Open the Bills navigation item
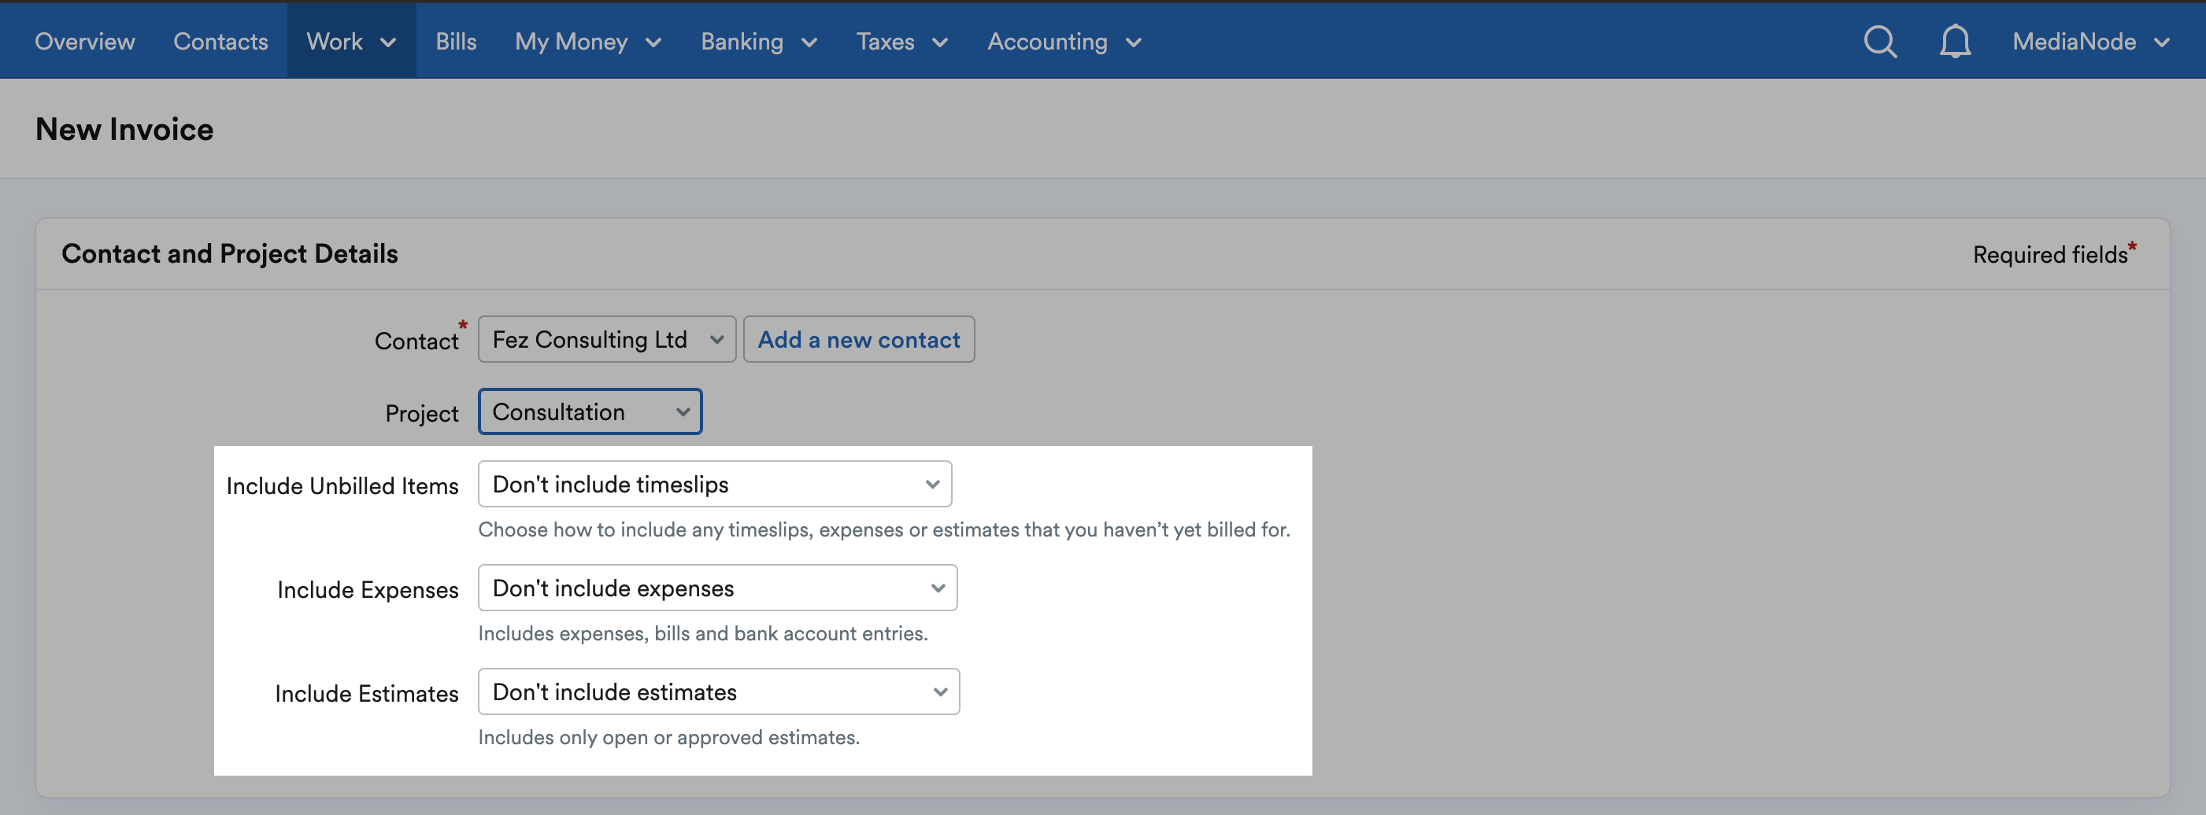 point(456,41)
